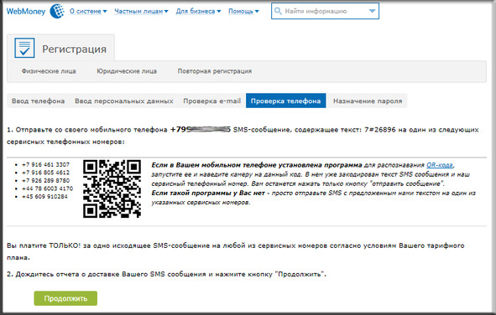Click the QR code image

pyautogui.click(x=112, y=188)
